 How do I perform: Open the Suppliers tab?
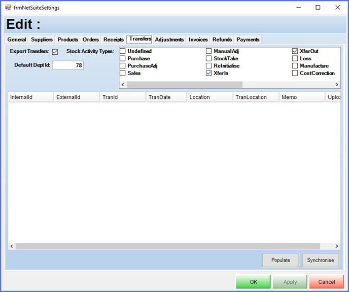tap(42, 40)
